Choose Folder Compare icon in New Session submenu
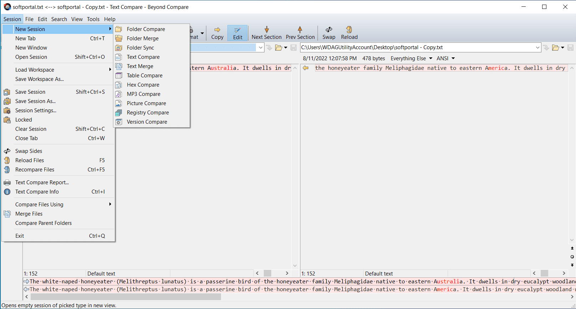 pos(119,29)
